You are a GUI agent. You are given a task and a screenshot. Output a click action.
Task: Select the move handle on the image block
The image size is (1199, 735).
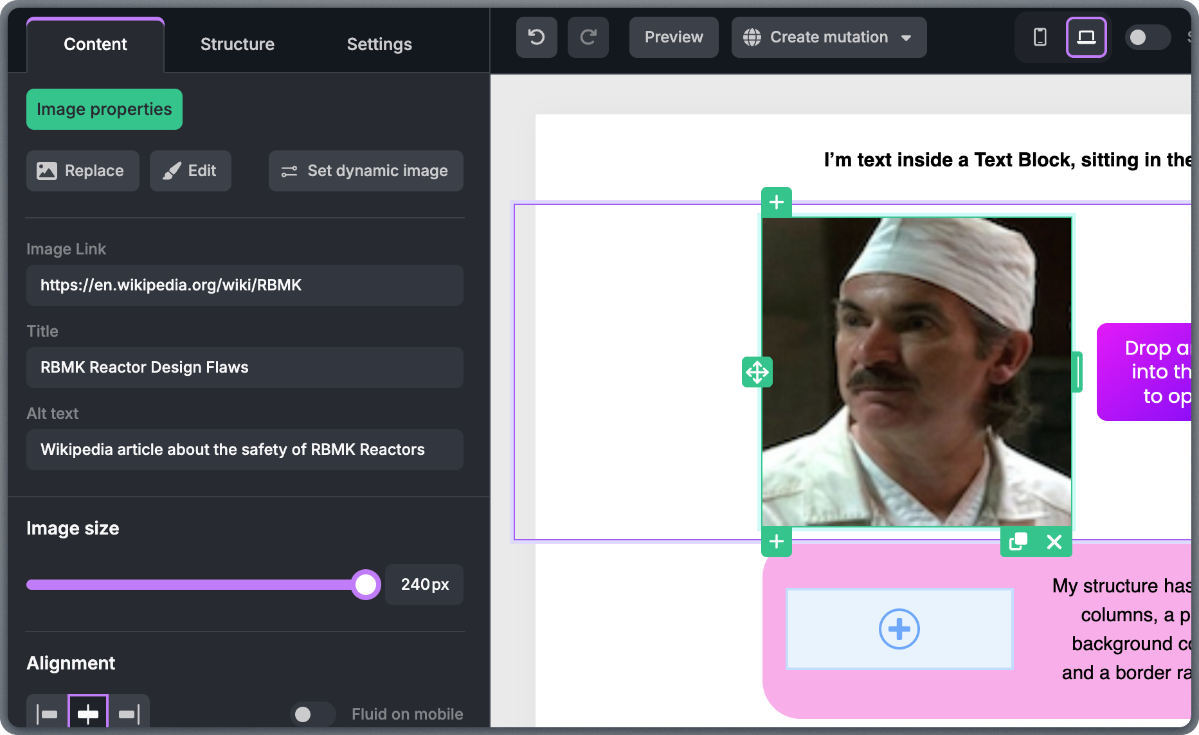[757, 372]
